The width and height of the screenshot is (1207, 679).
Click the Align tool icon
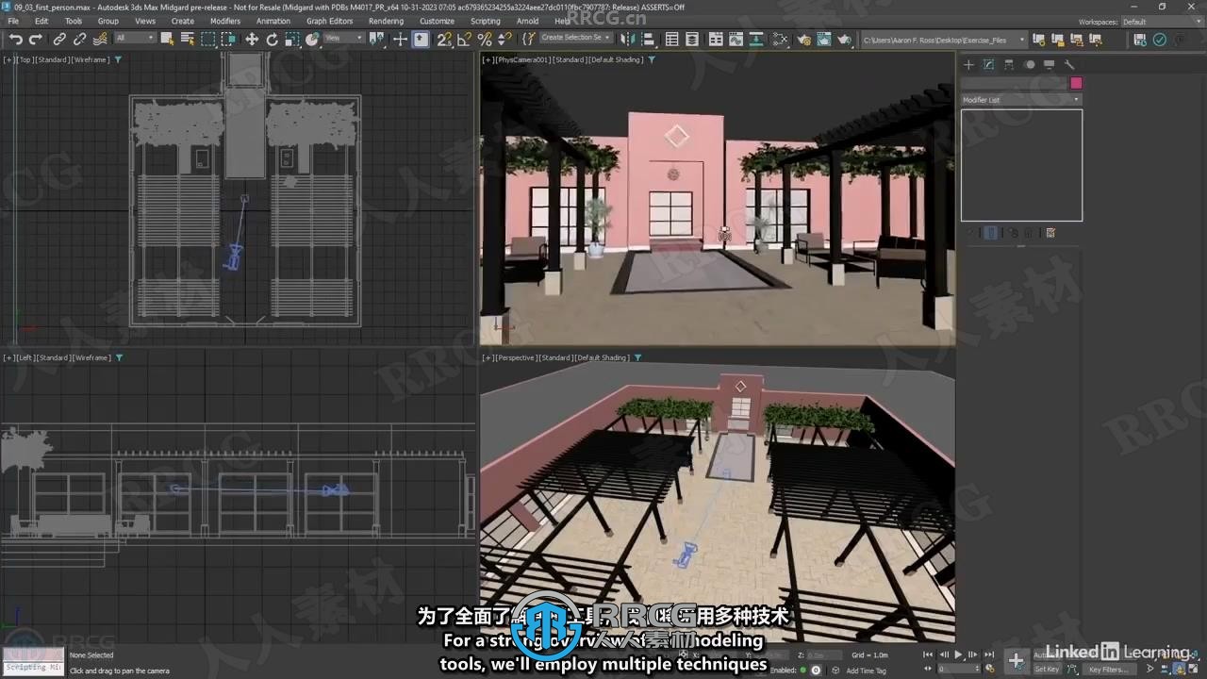point(648,39)
